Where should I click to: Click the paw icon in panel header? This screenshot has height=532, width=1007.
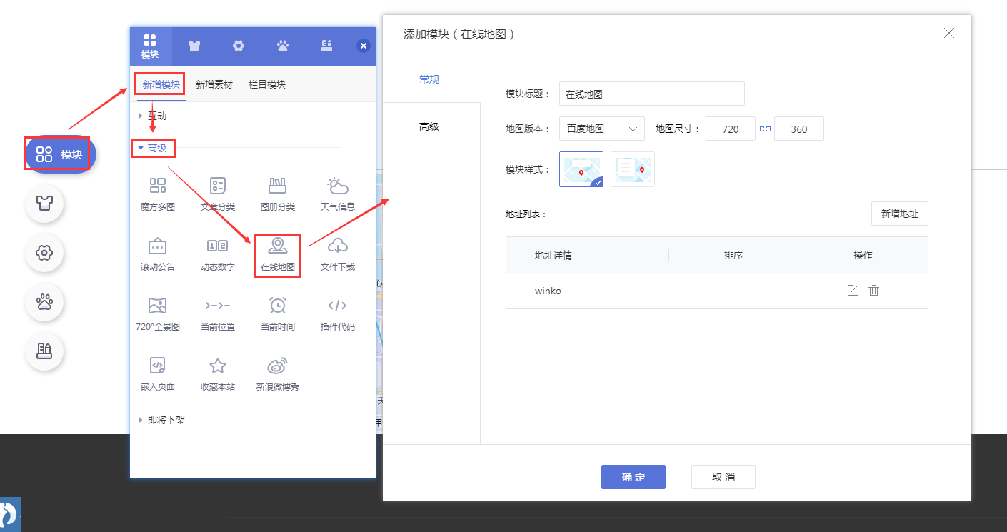tap(283, 46)
